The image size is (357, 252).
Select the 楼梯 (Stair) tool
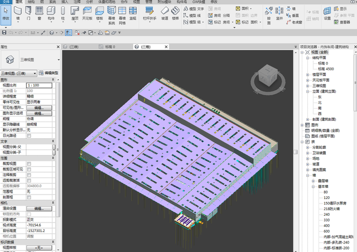click(175, 13)
